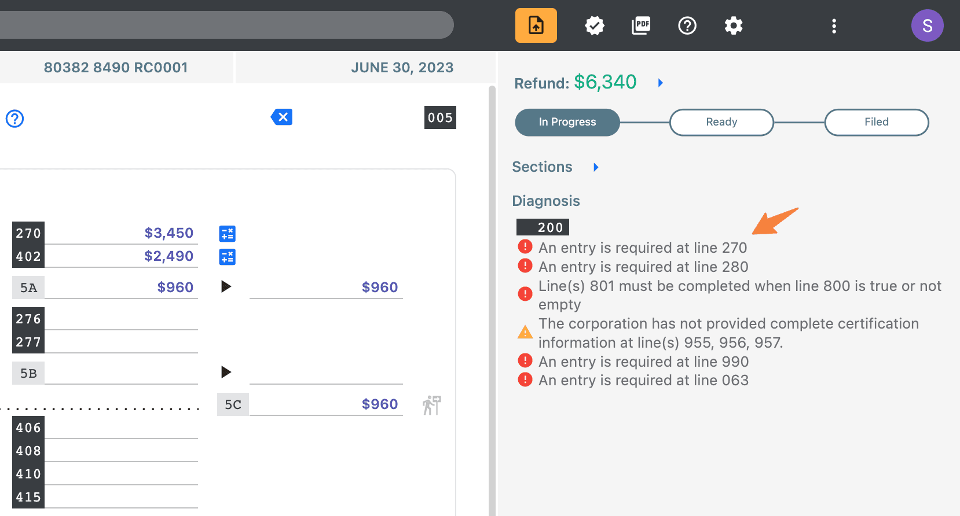960x516 pixels.
Task: Open the purple S user avatar
Action: (928, 25)
